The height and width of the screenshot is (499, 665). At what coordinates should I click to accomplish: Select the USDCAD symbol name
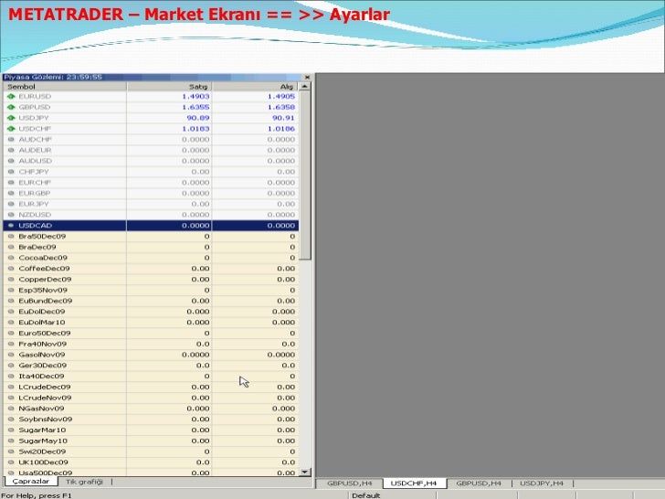(x=36, y=226)
